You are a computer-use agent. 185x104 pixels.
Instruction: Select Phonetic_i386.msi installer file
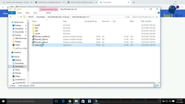[x=41, y=39]
